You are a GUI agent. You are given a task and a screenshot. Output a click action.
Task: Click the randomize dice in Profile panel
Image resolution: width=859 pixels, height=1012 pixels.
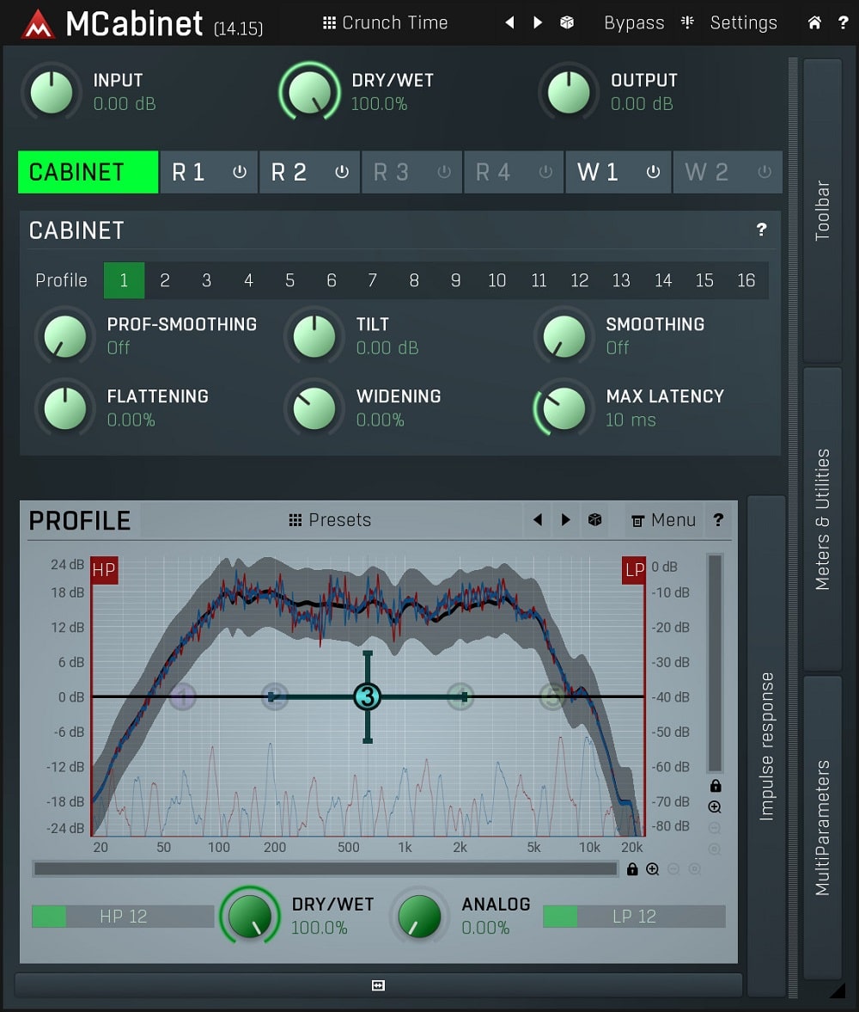594,520
